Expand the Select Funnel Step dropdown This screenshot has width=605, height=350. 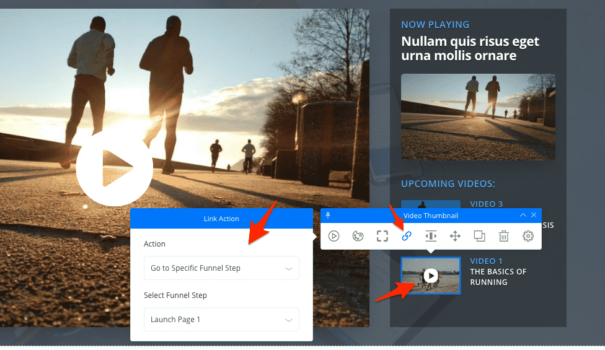pyautogui.click(x=221, y=320)
